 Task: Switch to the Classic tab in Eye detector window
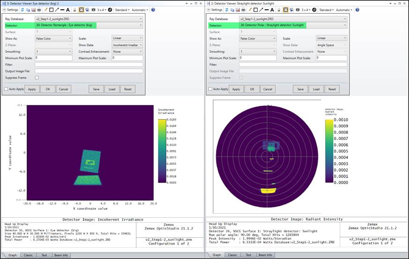pos(28,255)
